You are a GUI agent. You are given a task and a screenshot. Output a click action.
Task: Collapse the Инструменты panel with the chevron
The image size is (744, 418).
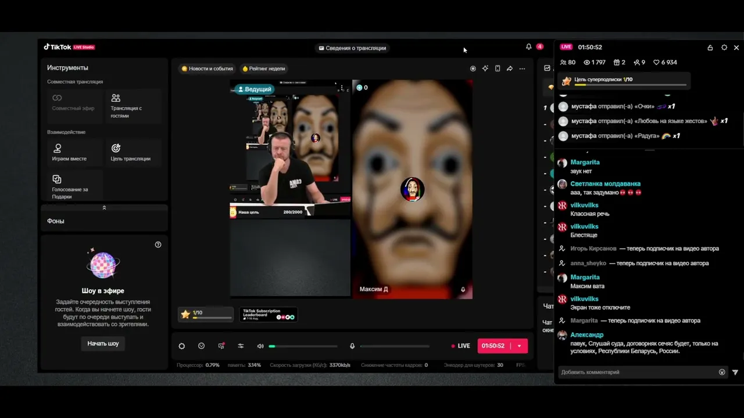(x=104, y=207)
